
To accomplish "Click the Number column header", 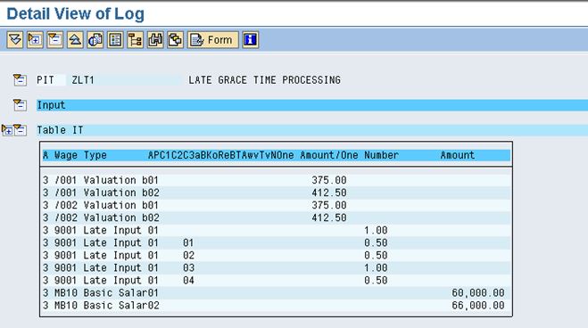I will click(x=381, y=155).
